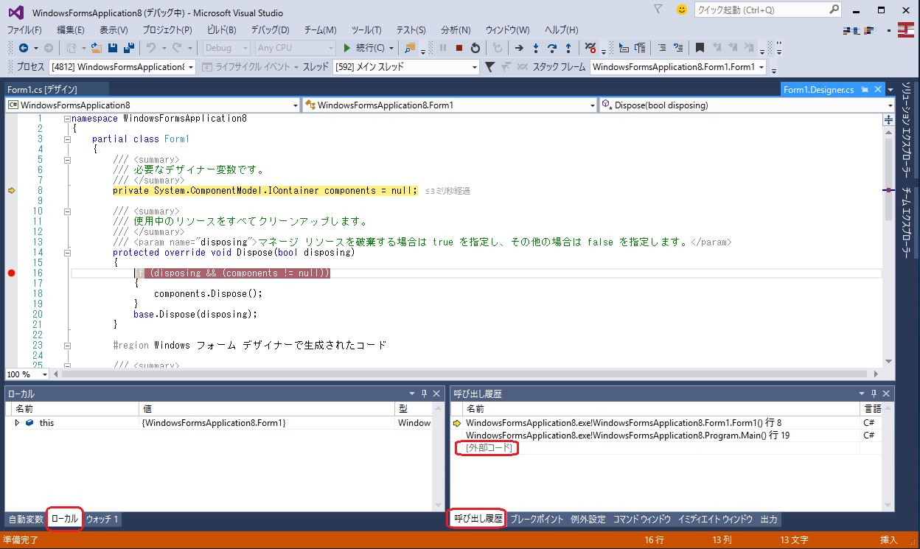
Task: Click the Quick Launch search magnifier icon
Action: 834,10
